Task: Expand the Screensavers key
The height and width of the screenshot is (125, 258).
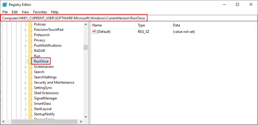Action: coord(25,67)
